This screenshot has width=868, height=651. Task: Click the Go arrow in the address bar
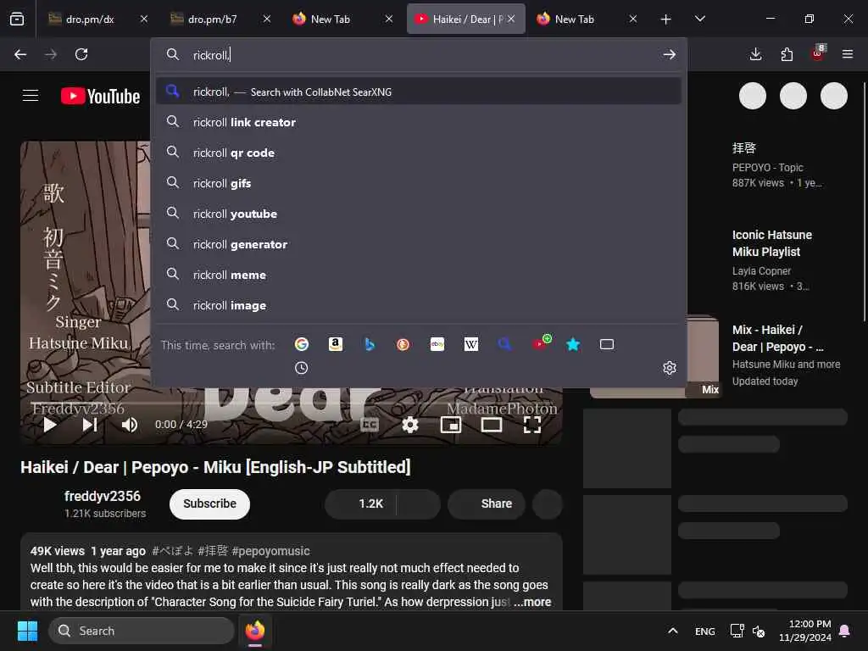point(670,54)
